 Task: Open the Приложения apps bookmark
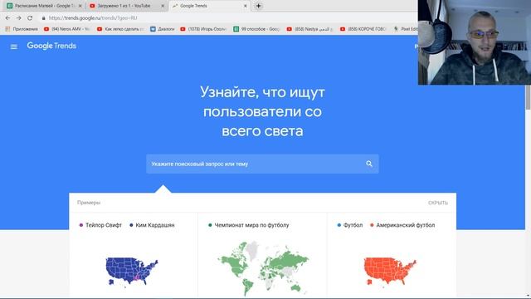pos(22,29)
